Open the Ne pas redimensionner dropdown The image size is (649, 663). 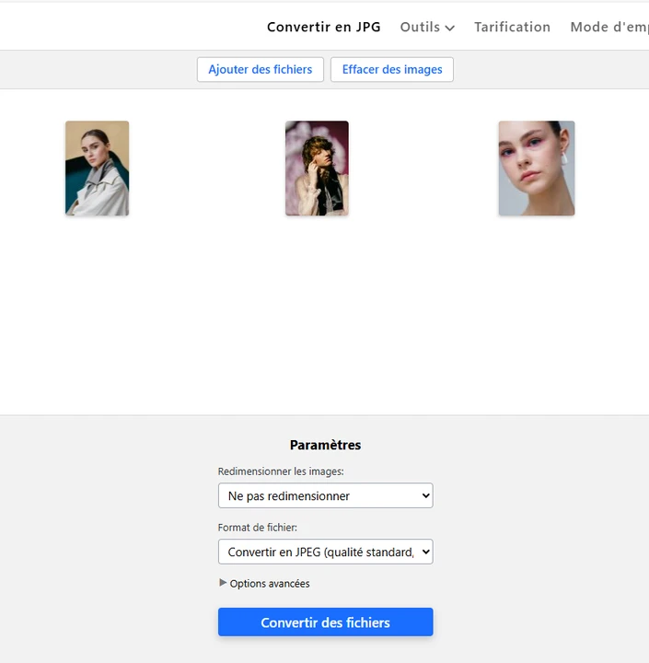pos(318,495)
